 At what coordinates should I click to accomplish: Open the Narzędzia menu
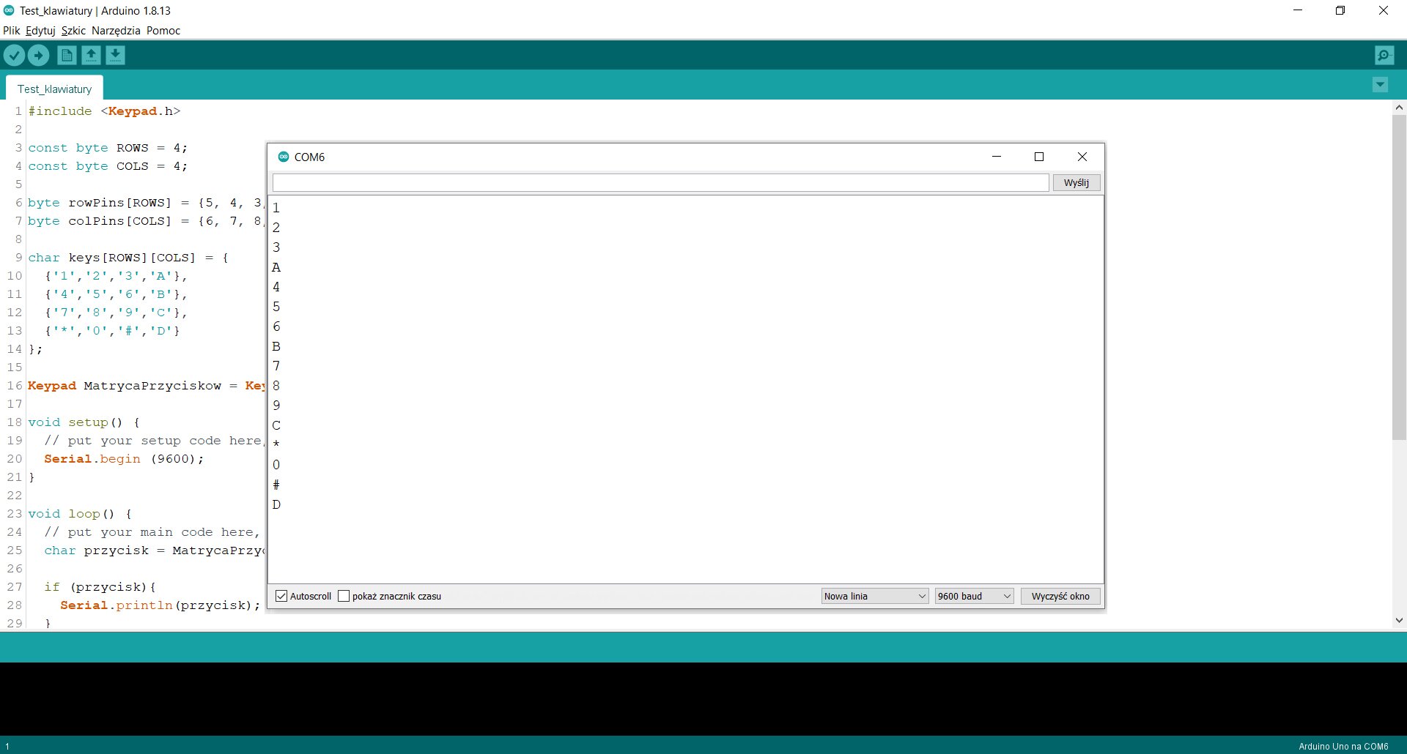point(116,30)
